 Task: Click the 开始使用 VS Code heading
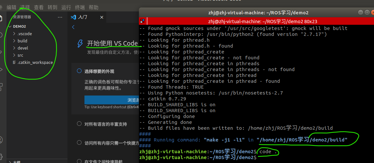[x=112, y=43]
